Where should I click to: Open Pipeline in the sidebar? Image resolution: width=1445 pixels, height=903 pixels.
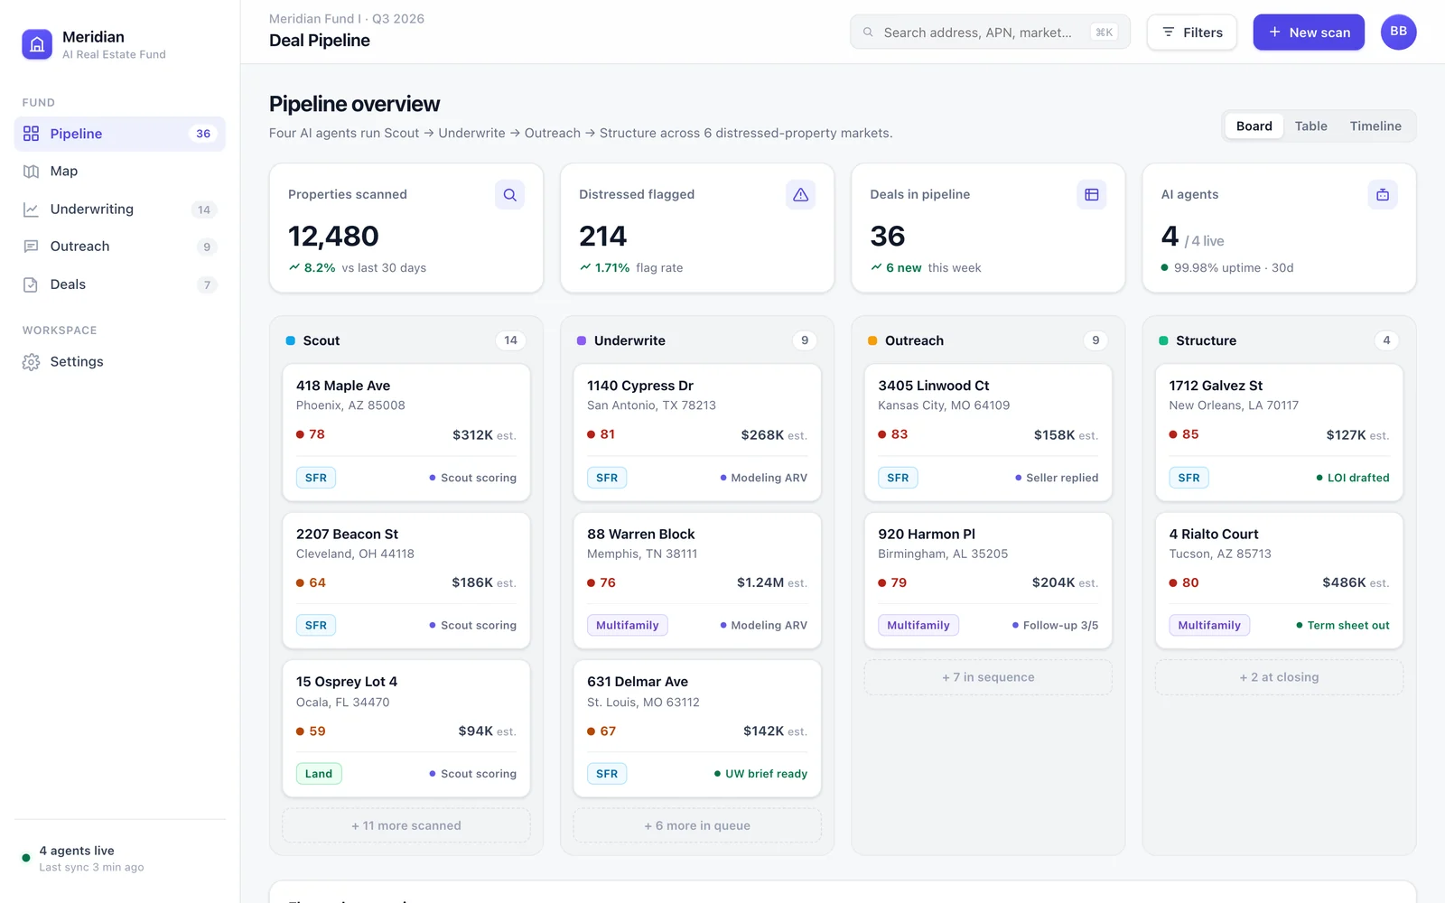(119, 134)
